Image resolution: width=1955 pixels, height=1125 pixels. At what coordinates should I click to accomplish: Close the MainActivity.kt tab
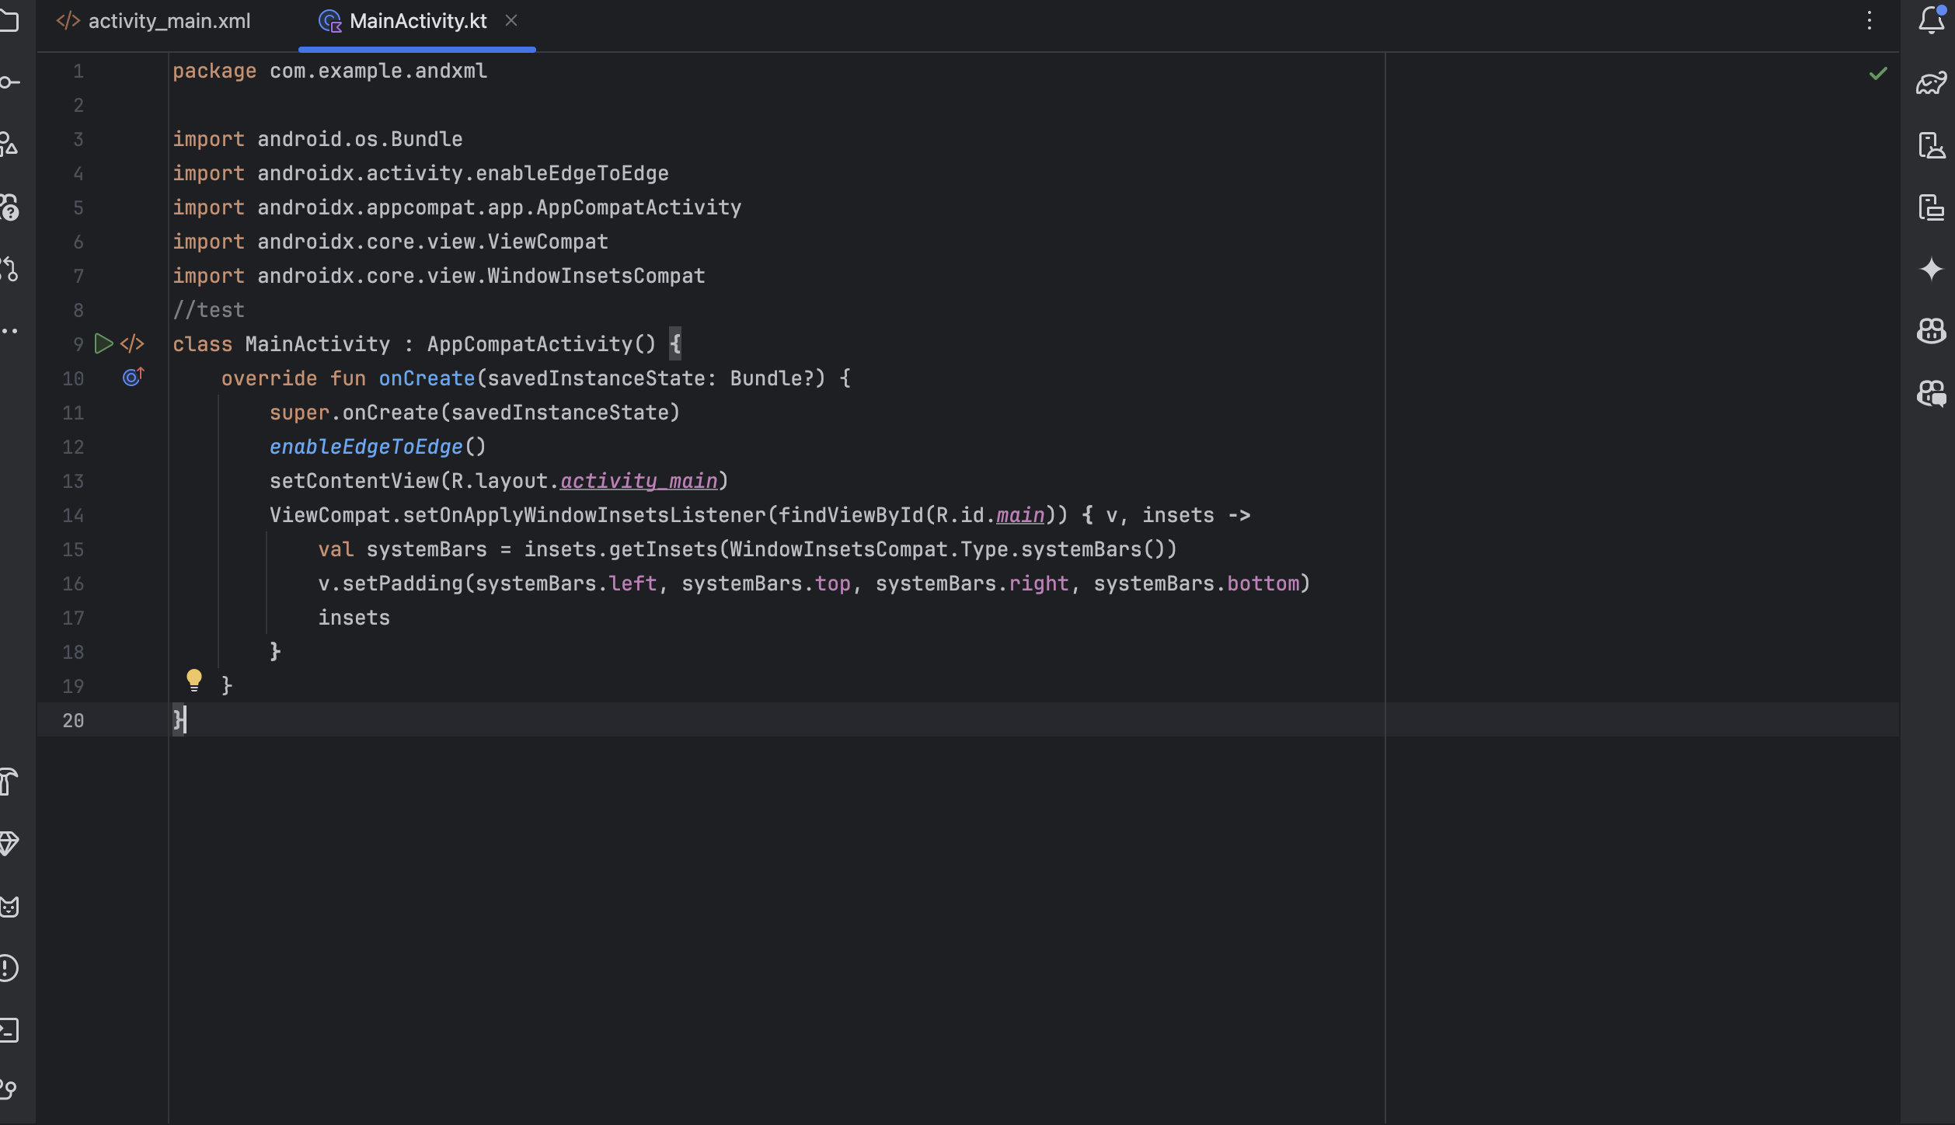[511, 21]
